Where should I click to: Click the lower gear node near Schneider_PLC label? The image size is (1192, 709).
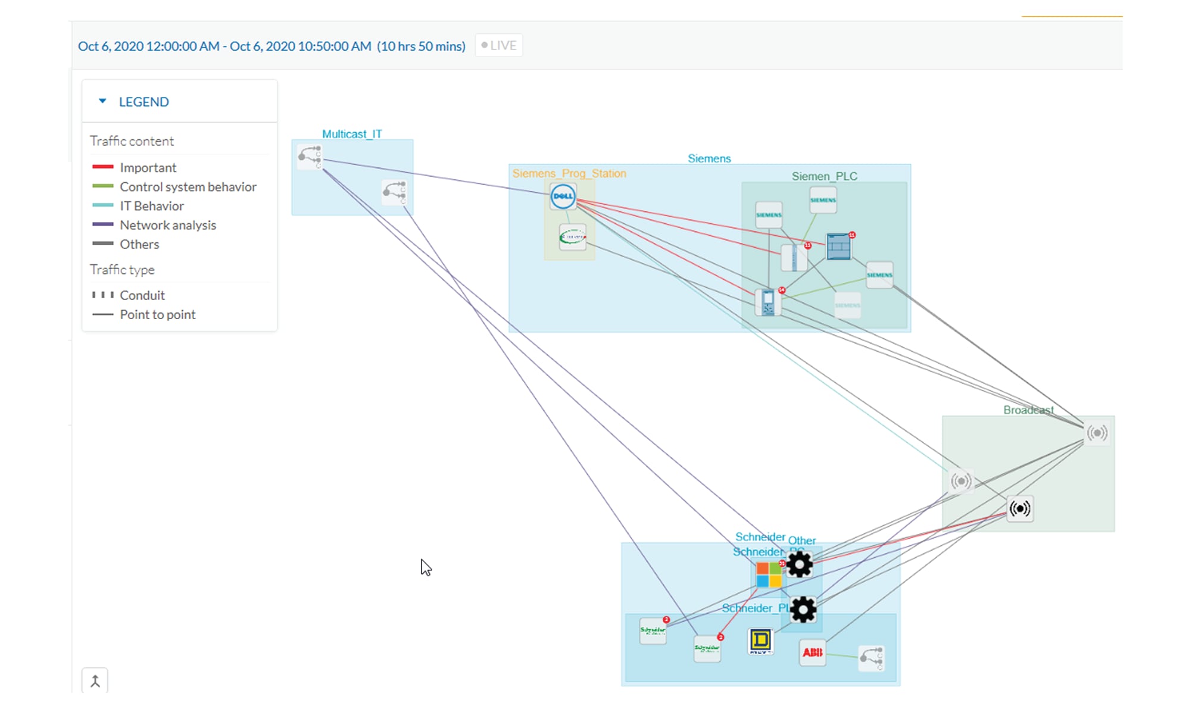[803, 609]
